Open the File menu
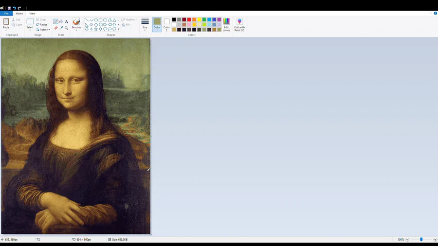Screen dimensions: 438x246 click(6, 14)
